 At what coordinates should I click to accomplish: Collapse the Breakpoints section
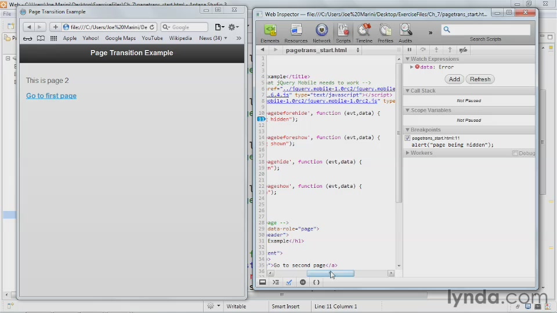[407, 130]
